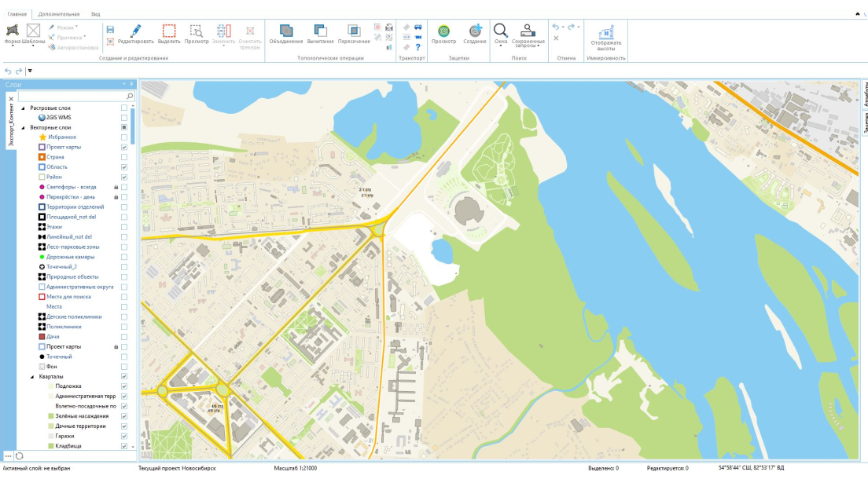Open the Форма shape tool
Screen dimensions: 868x490
click(12, 34)
